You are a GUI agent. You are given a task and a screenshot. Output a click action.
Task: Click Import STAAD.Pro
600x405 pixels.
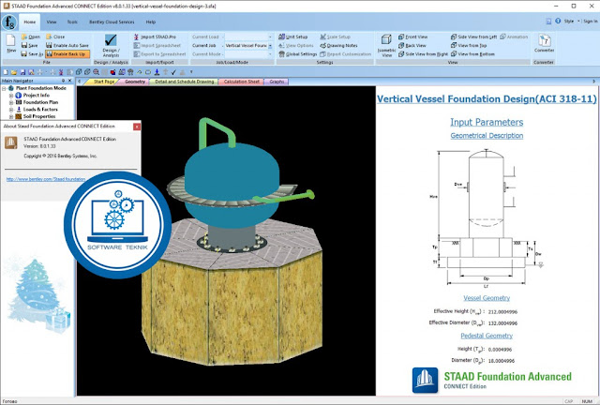coord(155,37)
